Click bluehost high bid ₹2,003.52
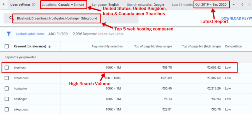Viewport: 252px width, 114px height. coord(214,68)
